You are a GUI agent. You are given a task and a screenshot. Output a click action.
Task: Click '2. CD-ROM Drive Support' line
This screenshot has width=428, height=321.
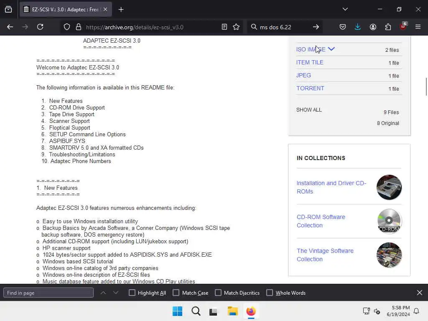pos(73,107)
